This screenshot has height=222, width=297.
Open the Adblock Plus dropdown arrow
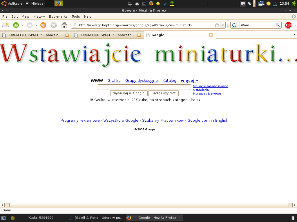(x=295, y=25)
